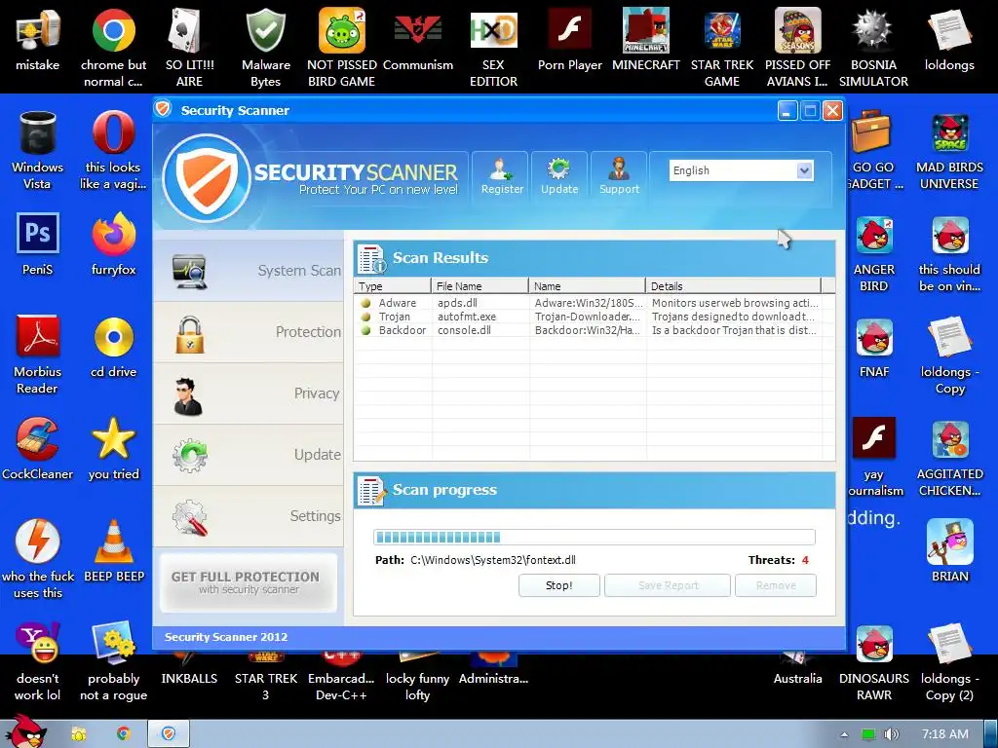The height and width of the screenshot is (748, 998).
Task: Launch the BEEP BEEP VLC cone icon
Action: 113,551
